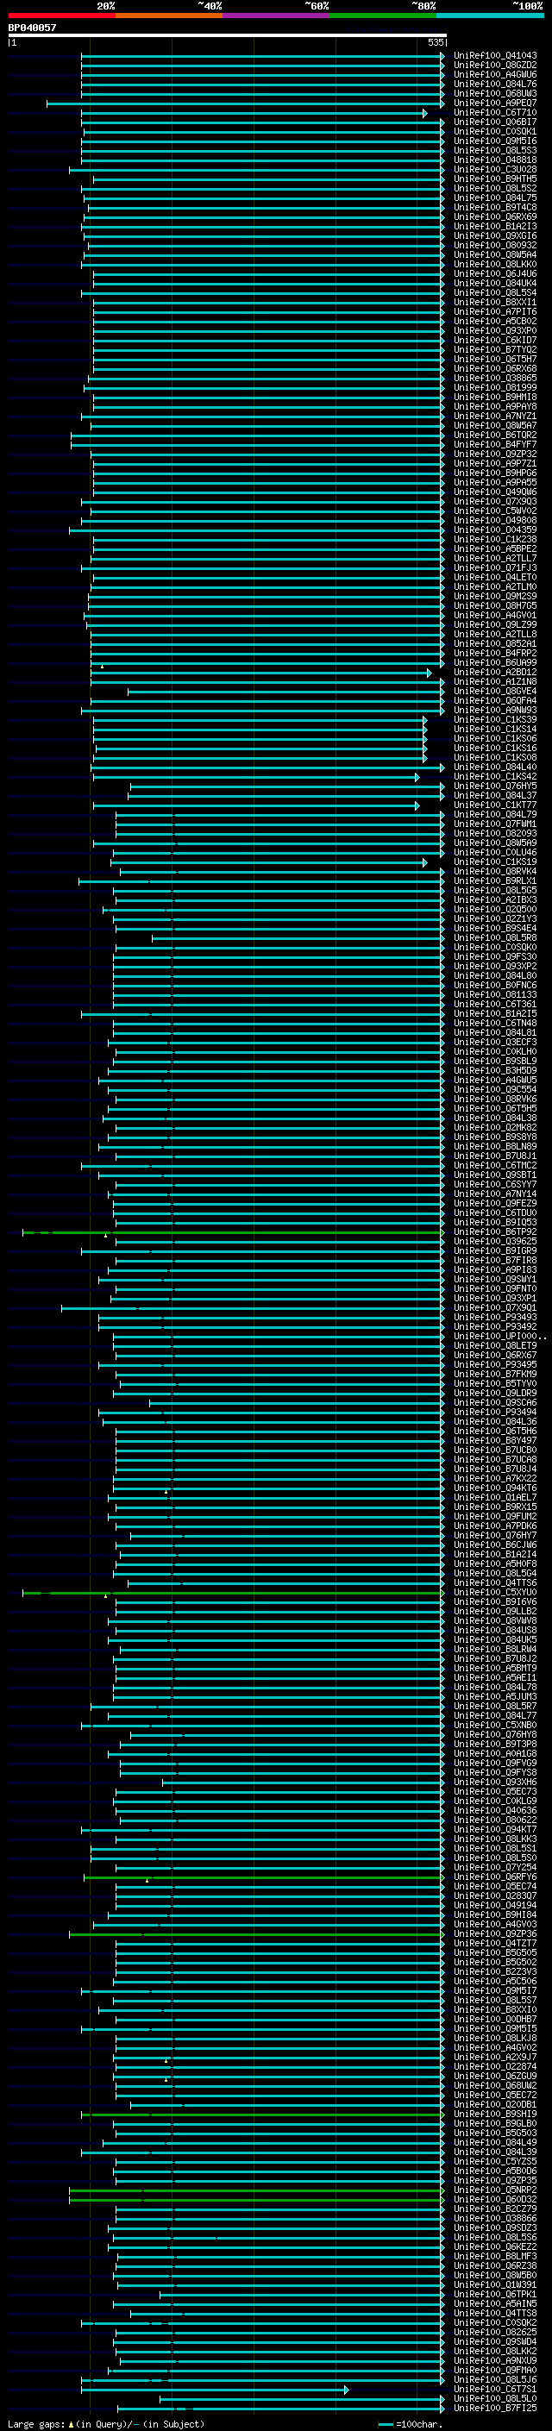The width and height of the screenshot is (552, 2431).
Task: Select the UniRef100_Q8GVE4 entry
Action: tap(495, 691)
